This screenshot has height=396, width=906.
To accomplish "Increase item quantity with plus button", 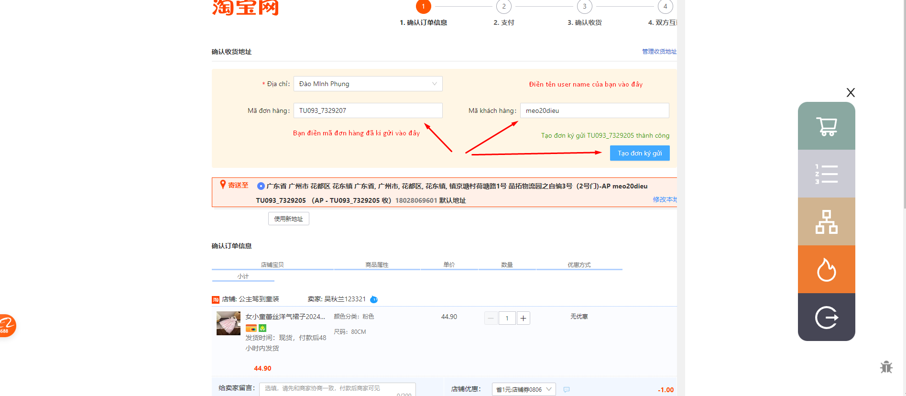I will point(524,318).
